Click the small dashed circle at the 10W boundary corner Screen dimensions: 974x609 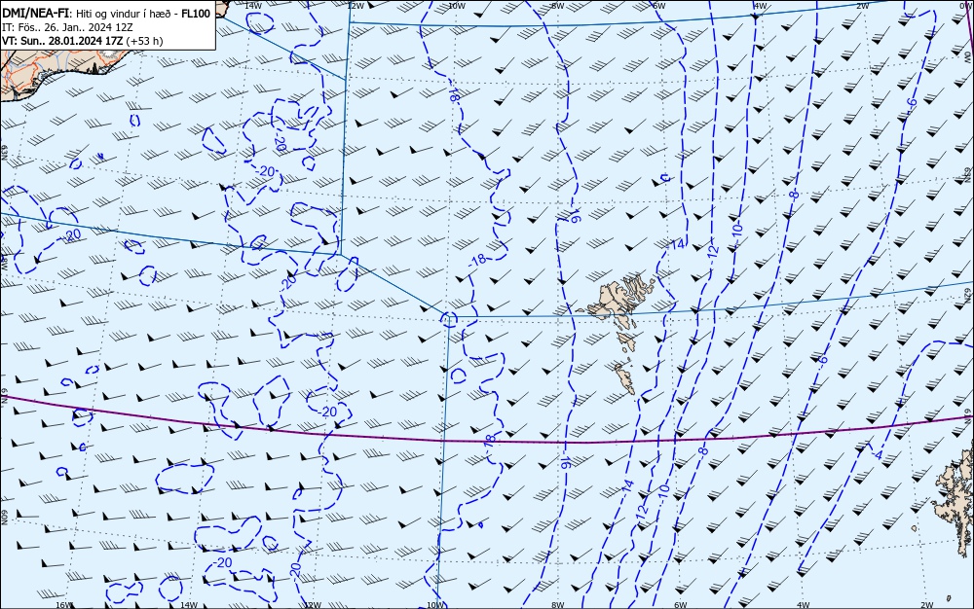pyautogui.click(x=448, y=319)
